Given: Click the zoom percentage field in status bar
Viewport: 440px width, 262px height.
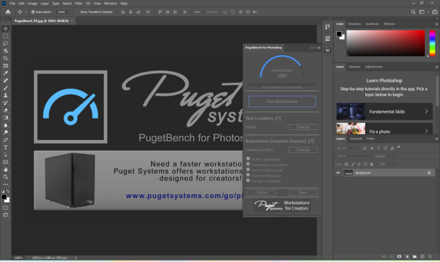Looking at the screenshot, I should [x=18, y=258].
